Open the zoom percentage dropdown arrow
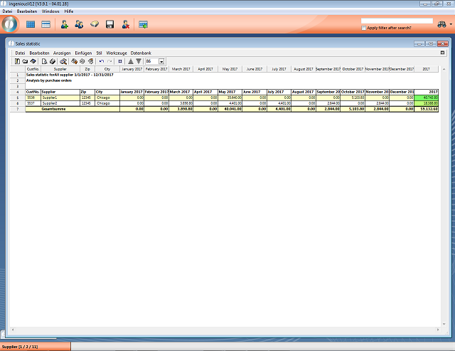Image resolution: width=455 pixels, height=351 pixels. 161,62
